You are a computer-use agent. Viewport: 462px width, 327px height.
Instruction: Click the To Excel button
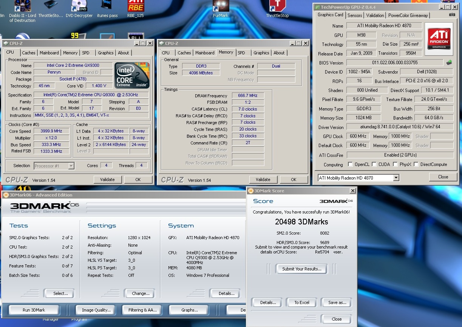click(302, 302)
